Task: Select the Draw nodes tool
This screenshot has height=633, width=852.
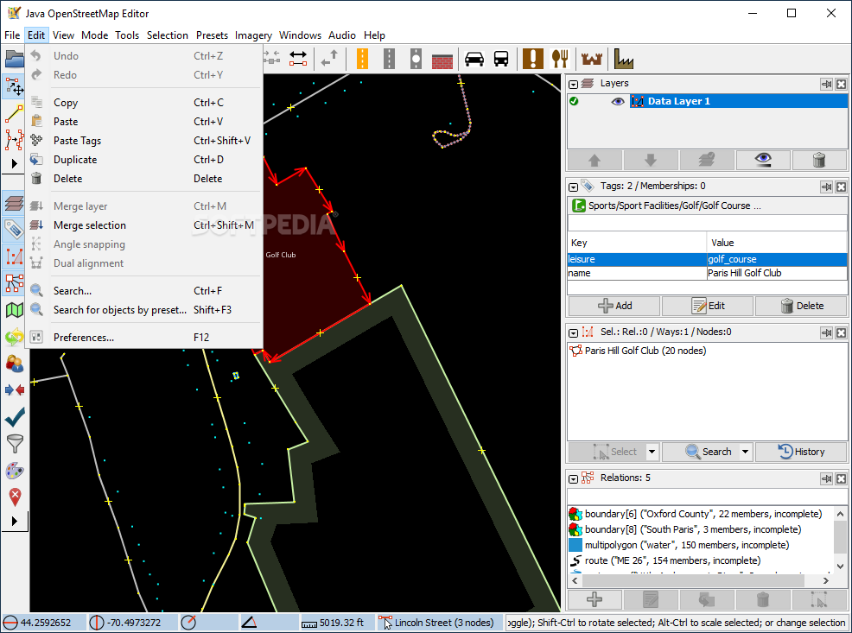Action: coord(13,112)
